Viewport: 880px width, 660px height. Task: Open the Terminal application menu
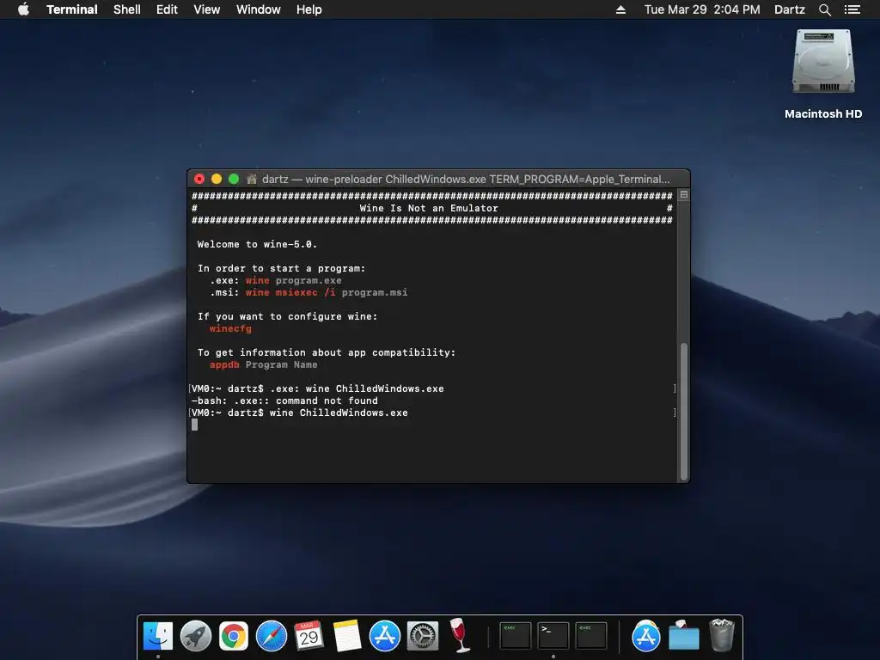[x=72, y=9]
